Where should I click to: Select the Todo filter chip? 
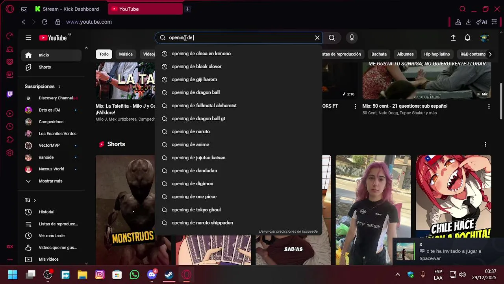point(104,54)
